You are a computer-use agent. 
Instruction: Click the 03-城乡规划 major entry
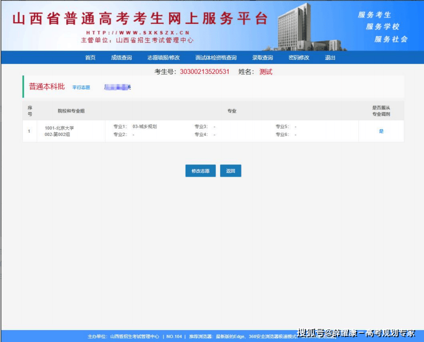pos(145,127)
